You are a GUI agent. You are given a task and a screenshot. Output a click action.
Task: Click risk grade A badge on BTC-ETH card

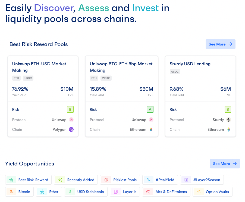150,109
